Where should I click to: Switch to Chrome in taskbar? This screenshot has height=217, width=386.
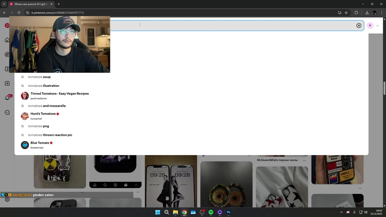184,212
